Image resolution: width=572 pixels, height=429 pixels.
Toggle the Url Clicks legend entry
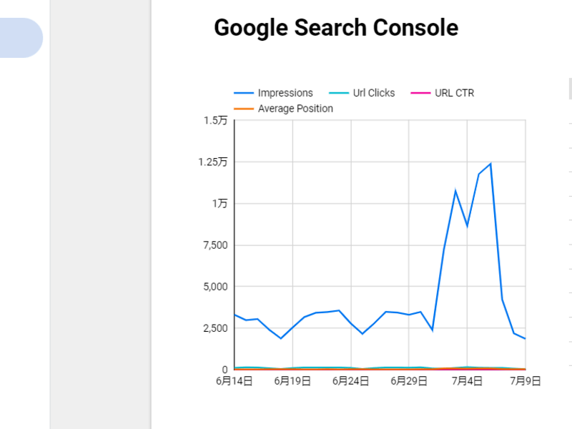pyautogui.click(x=373, y=93)
